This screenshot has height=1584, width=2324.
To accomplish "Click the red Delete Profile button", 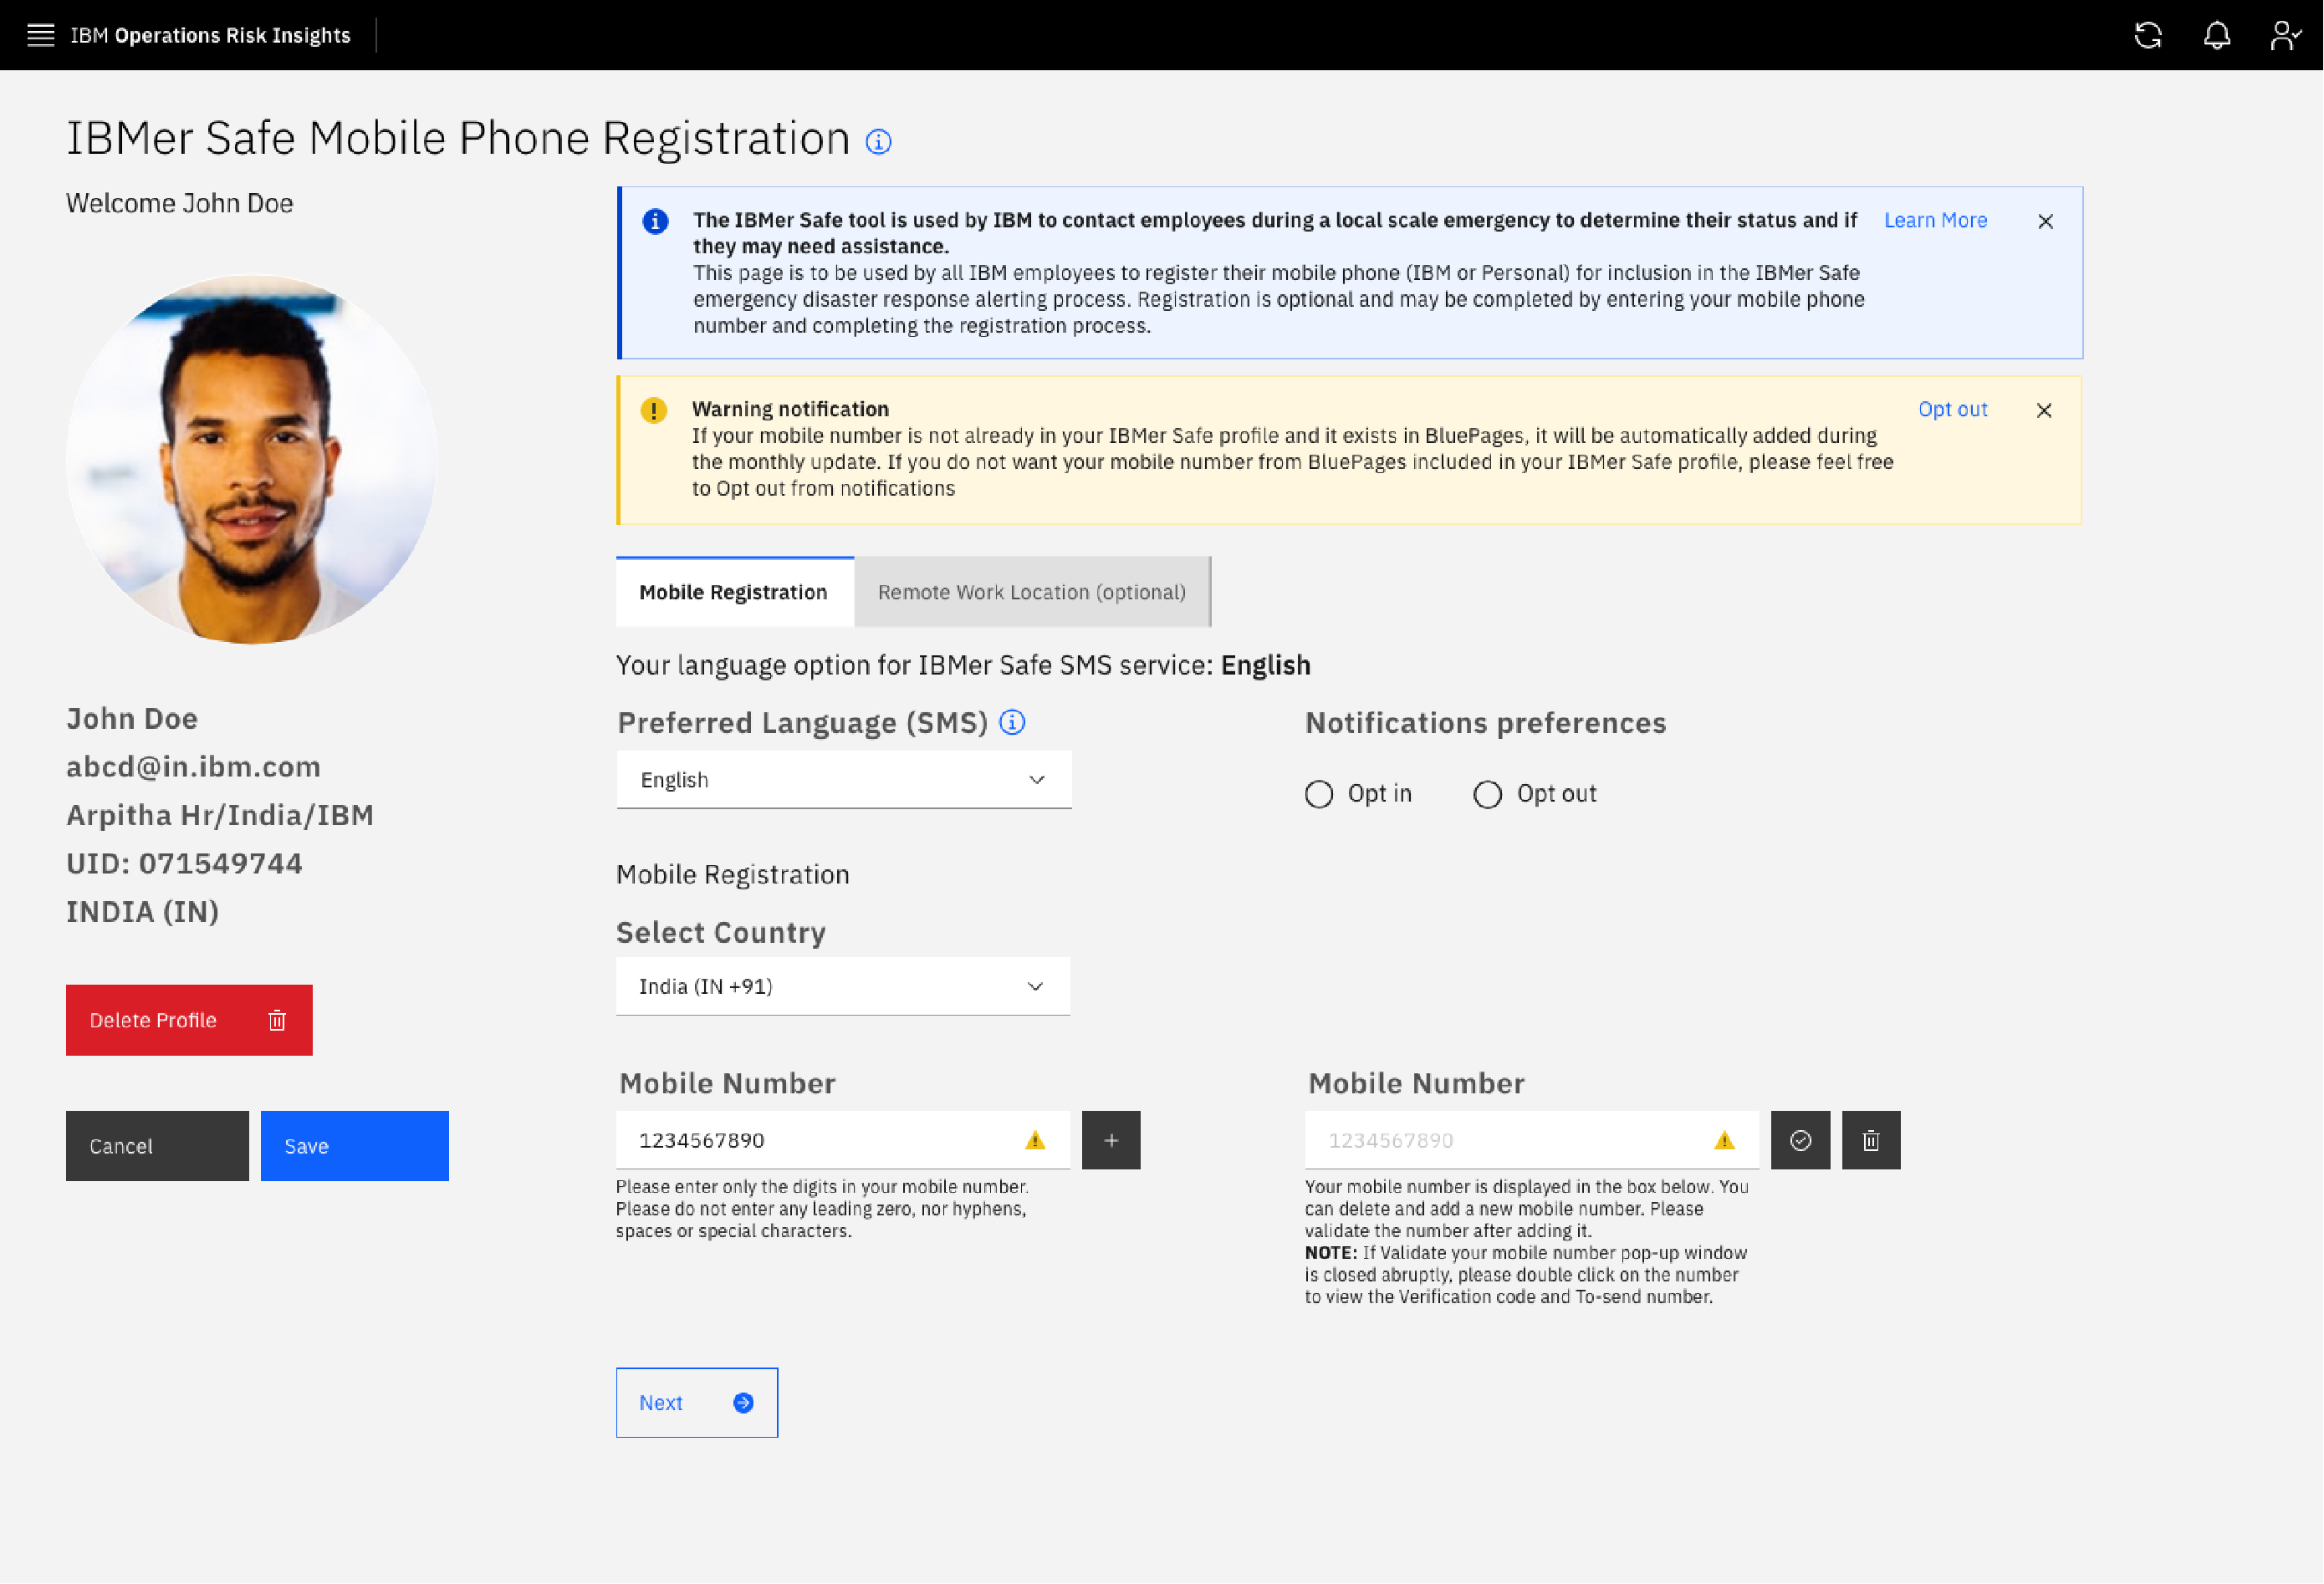I will pyautogui.click(x=189, y=1019).
